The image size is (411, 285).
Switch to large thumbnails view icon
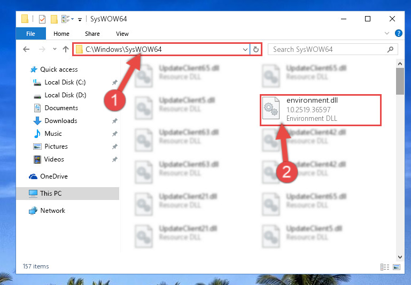click(x=397, y=267)
